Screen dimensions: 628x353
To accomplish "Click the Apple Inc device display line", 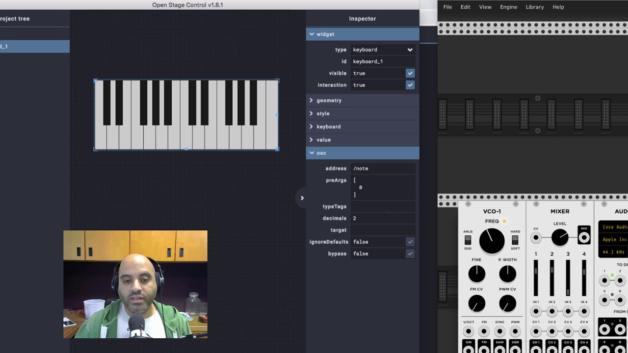I will 614,240.
